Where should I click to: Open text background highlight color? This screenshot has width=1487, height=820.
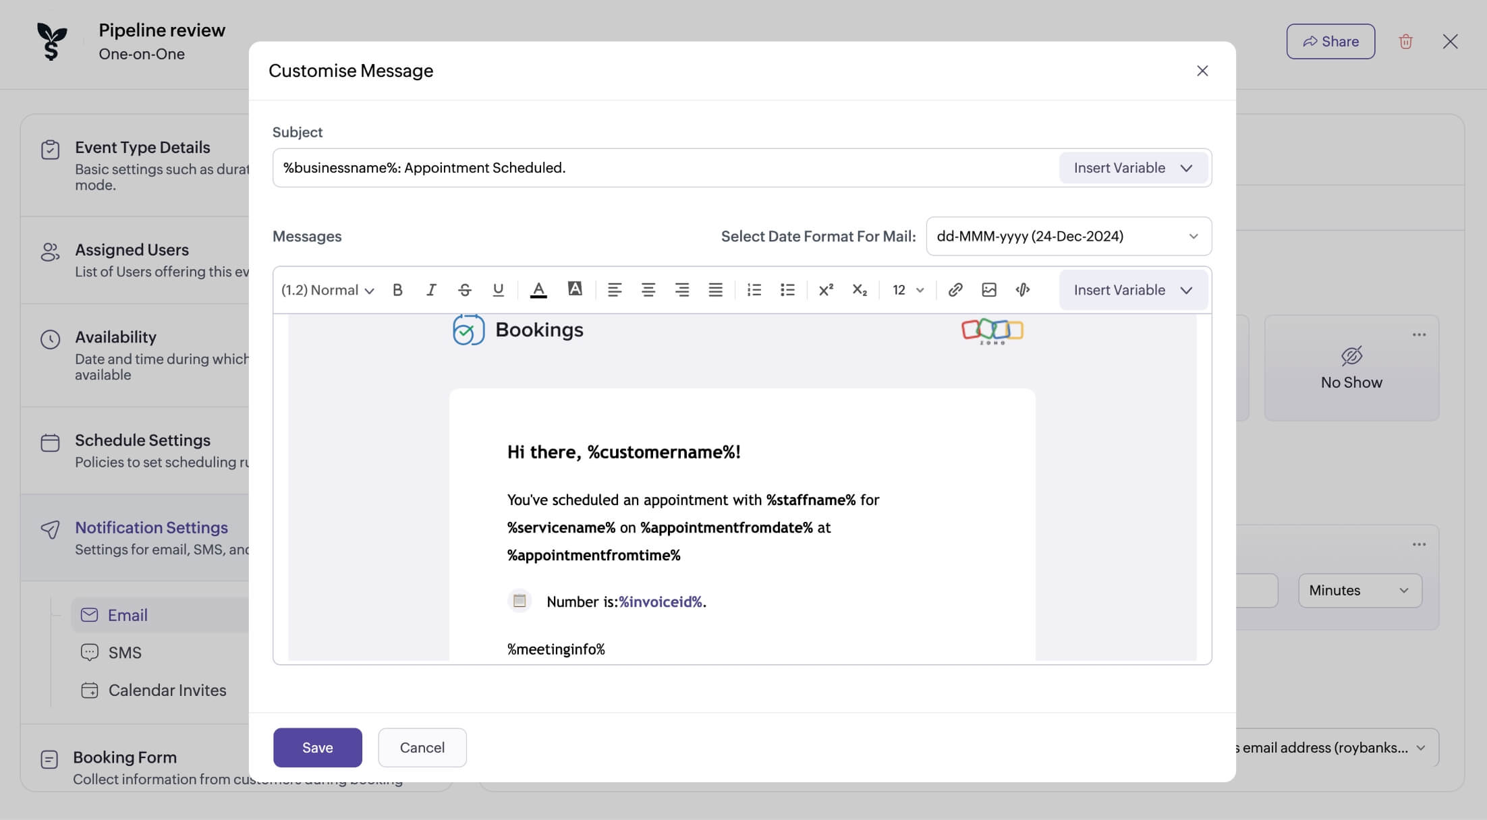(575, 289)
